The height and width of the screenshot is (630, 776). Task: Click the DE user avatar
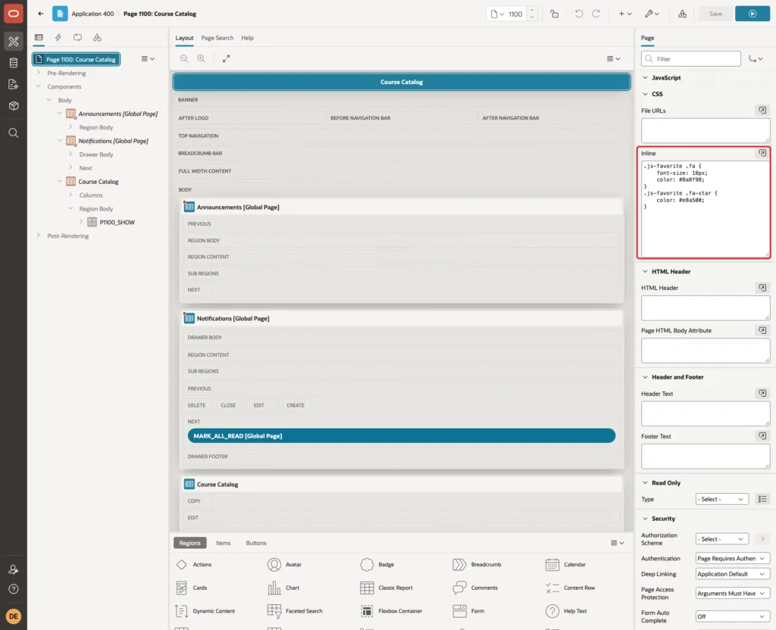[x=14, y=616]
